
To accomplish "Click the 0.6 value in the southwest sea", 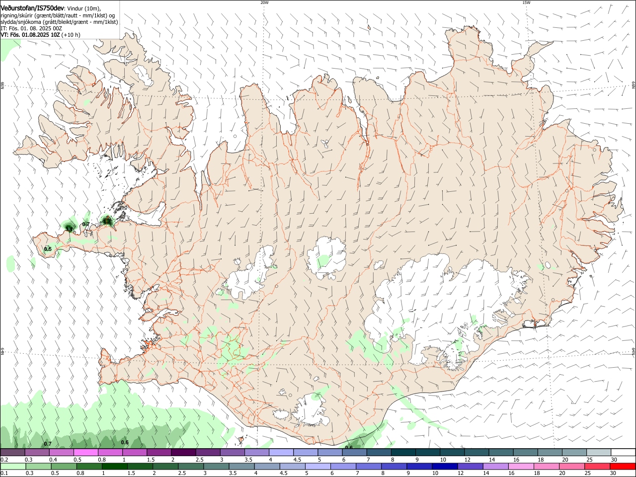I will coord(125,443).
